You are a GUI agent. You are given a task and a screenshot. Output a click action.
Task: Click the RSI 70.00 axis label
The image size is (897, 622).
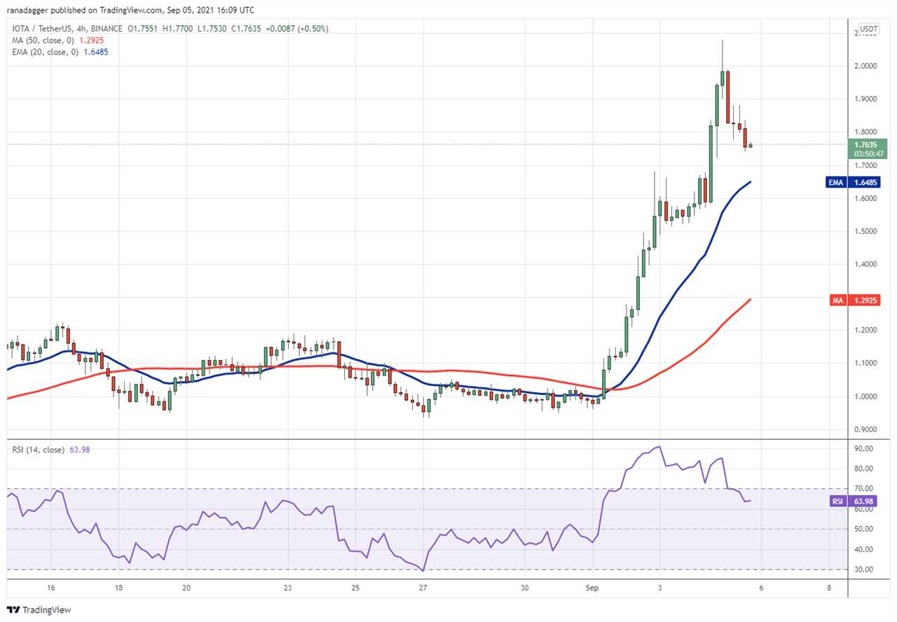pyautogui.click(x=864, y=488)
